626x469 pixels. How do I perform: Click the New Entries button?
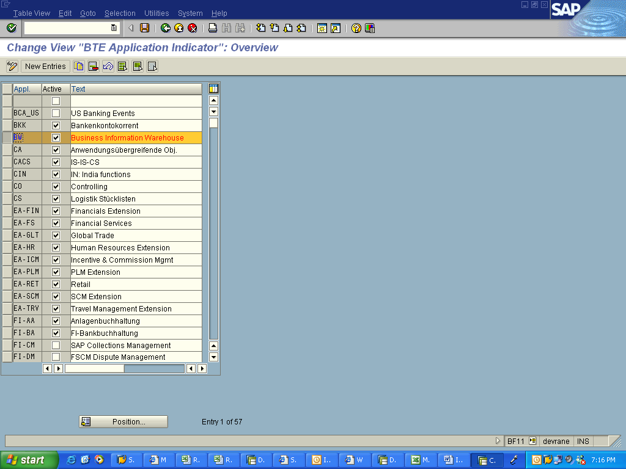click(x=45, y=66)
